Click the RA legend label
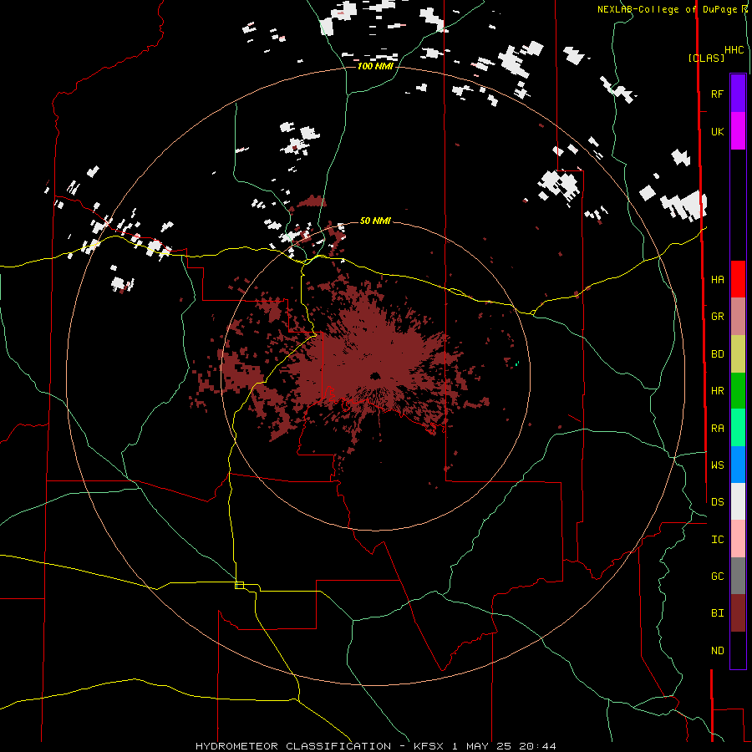 [x=717, y=429]
